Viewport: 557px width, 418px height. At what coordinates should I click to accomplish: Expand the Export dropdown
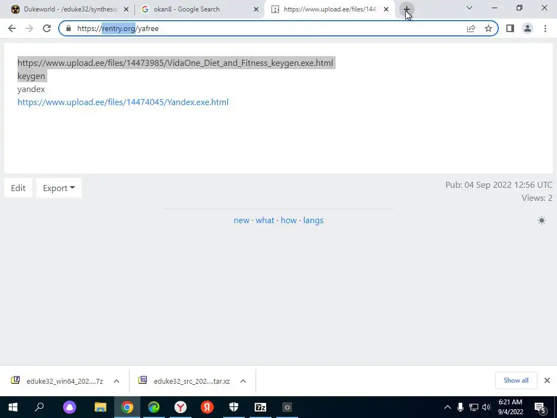click(x=59, y=188)
